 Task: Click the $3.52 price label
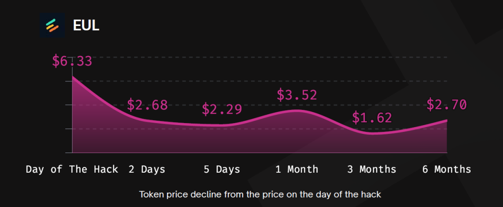297,95
